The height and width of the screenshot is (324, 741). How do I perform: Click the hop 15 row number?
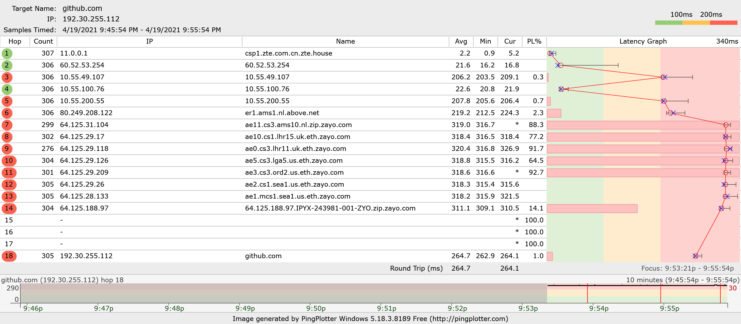9,220
